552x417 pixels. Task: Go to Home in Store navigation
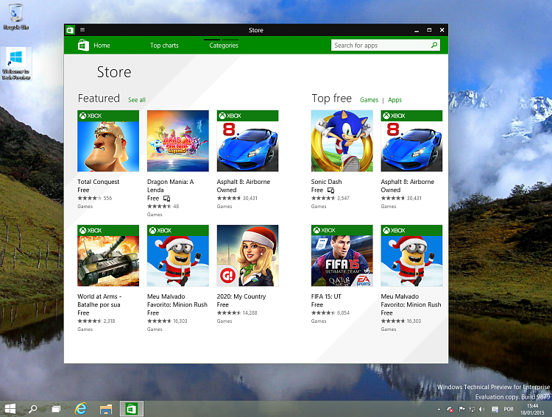tap(102, 46)
